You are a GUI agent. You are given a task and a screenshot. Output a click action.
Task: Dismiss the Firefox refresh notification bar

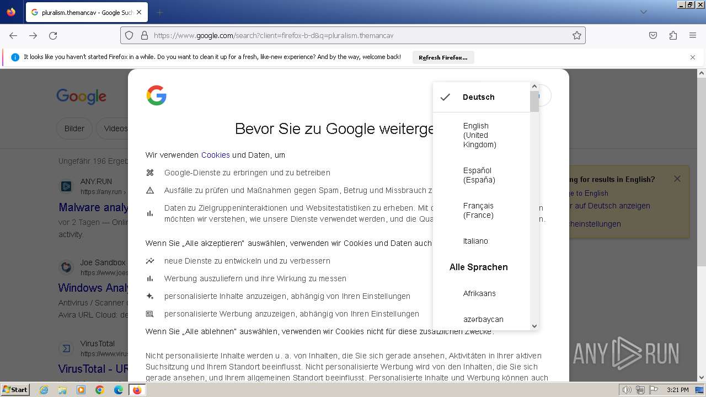click(693, 57)
